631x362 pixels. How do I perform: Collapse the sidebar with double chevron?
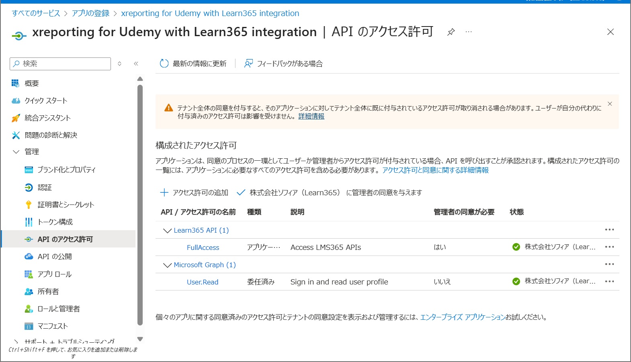pos(136,63)
